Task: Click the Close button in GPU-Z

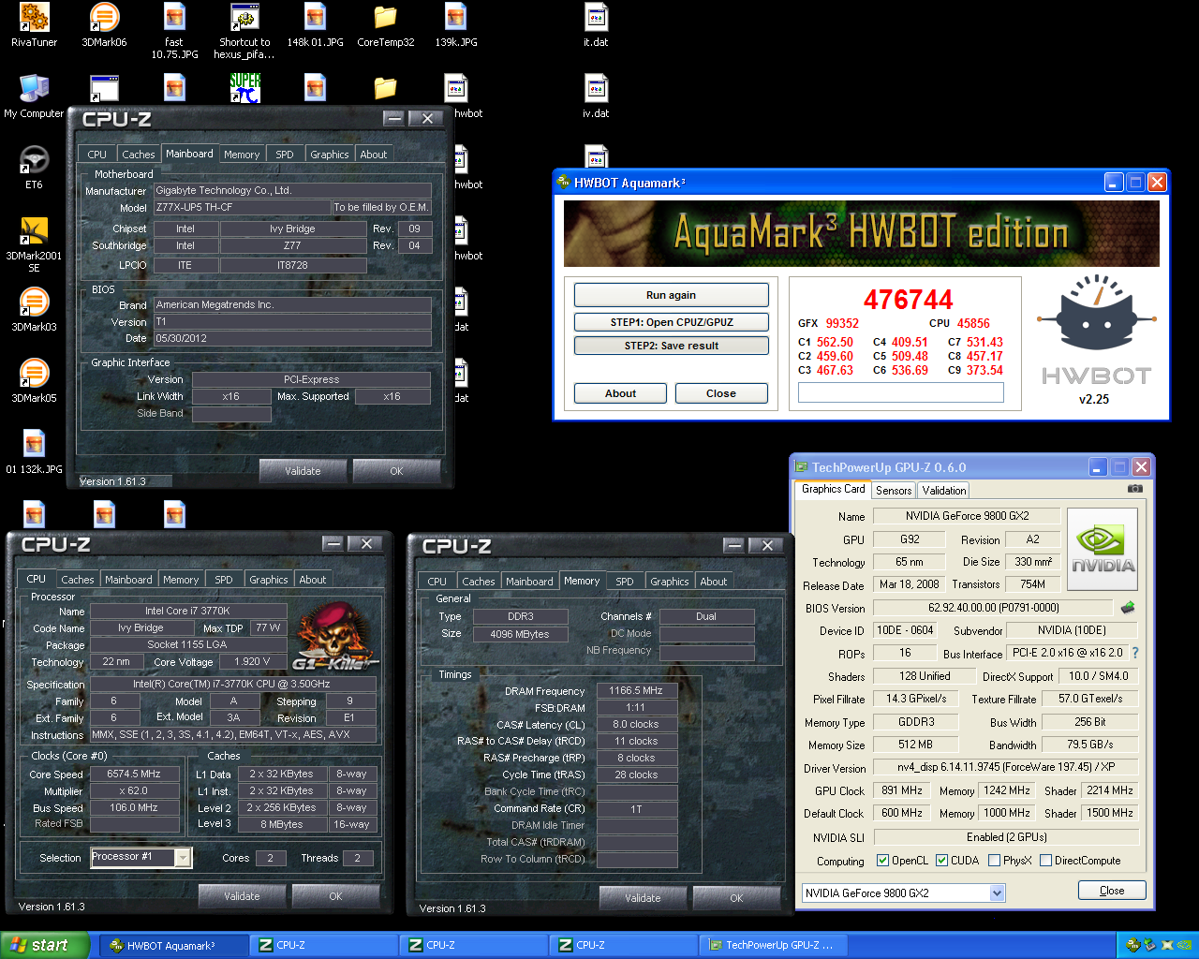Action: (x=1112, y=891)
